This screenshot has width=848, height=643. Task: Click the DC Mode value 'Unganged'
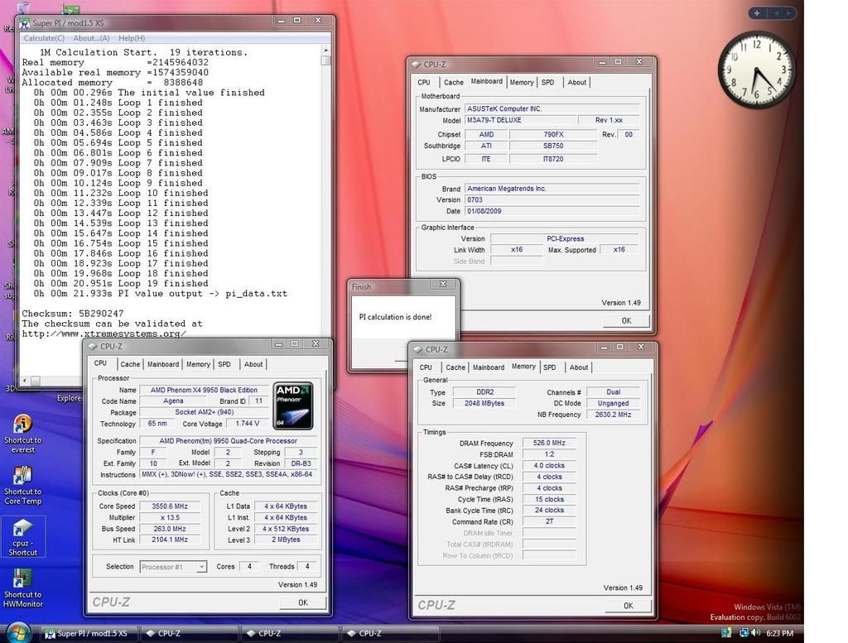click(613, 403)
